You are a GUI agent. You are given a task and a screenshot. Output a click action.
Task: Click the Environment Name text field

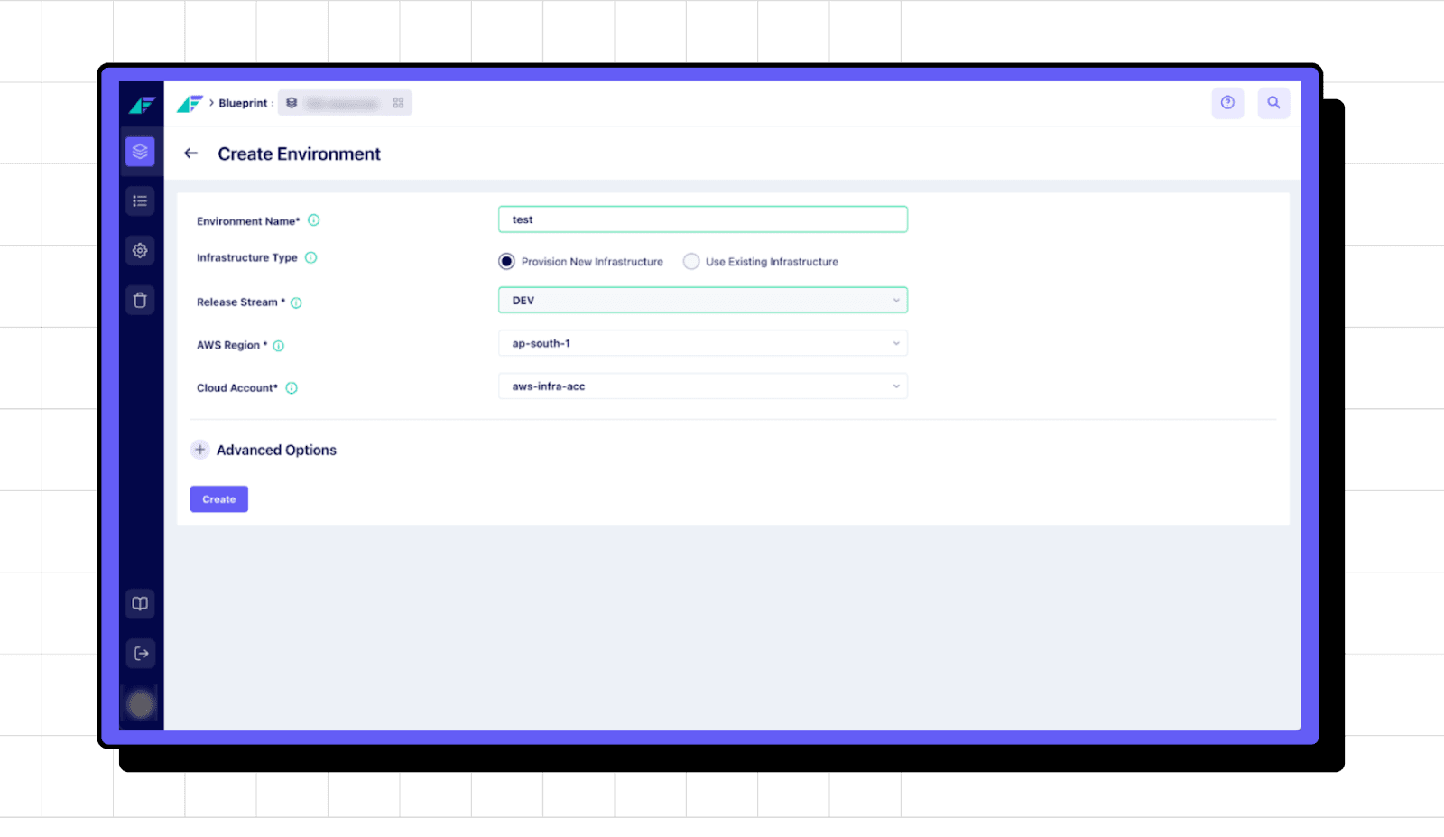coord(702,219)
